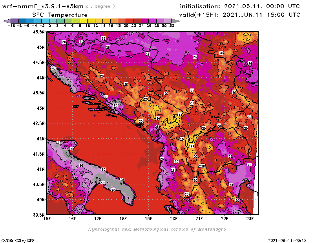Click latitude label '45.5N'
Screen dimensions: 314x243
(39, 32)
